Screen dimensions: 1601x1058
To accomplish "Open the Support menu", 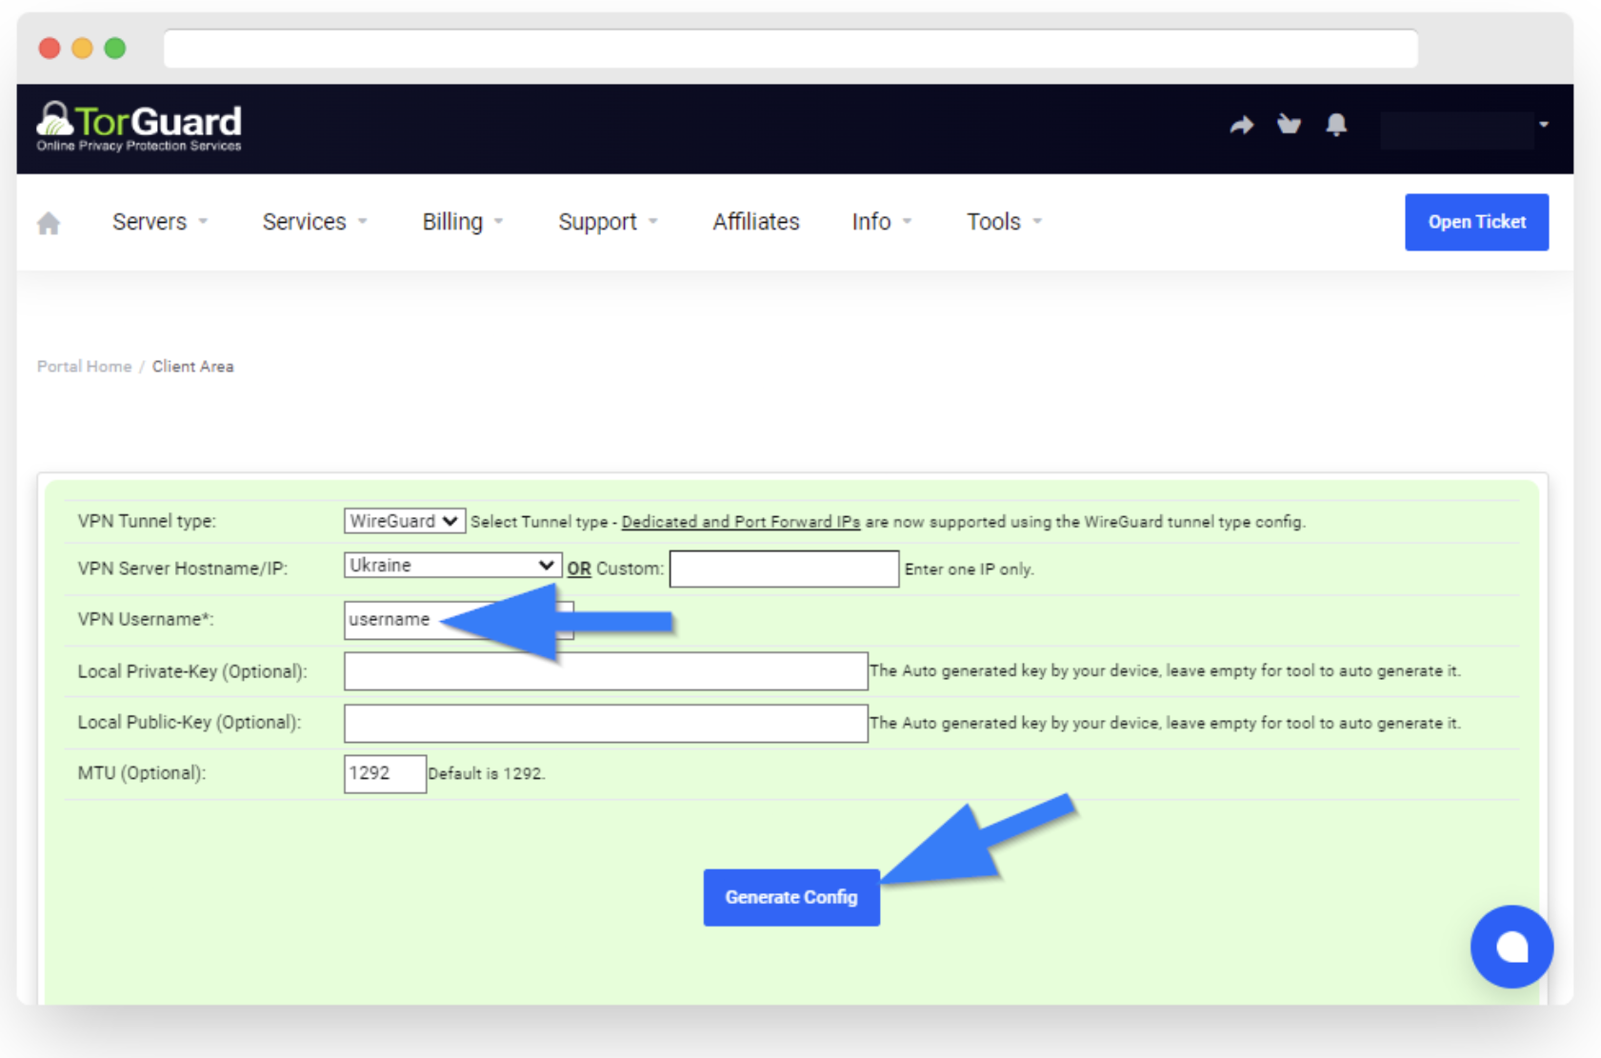I will tap(607, 222).
